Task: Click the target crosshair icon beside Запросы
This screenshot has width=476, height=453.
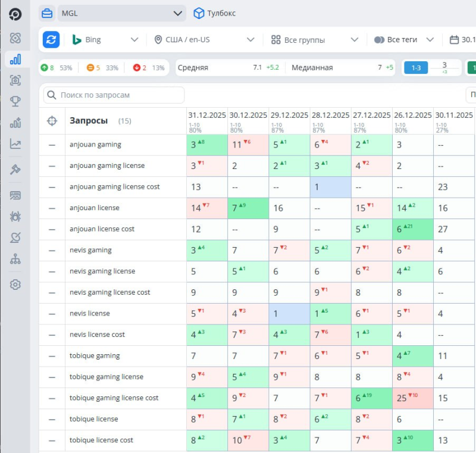Action: point(52,121)
